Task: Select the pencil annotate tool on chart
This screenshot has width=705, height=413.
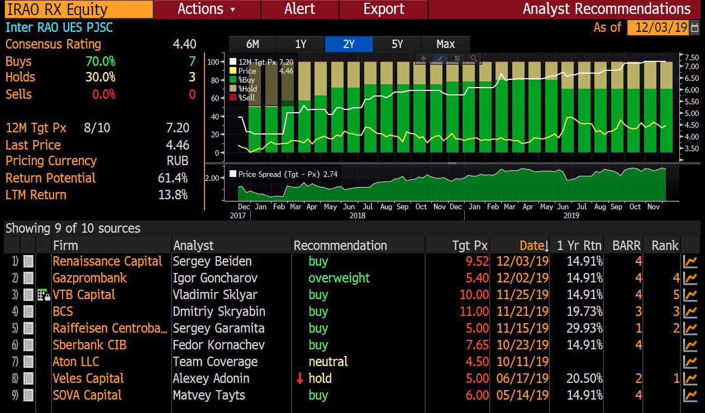Action: point(440,58)
